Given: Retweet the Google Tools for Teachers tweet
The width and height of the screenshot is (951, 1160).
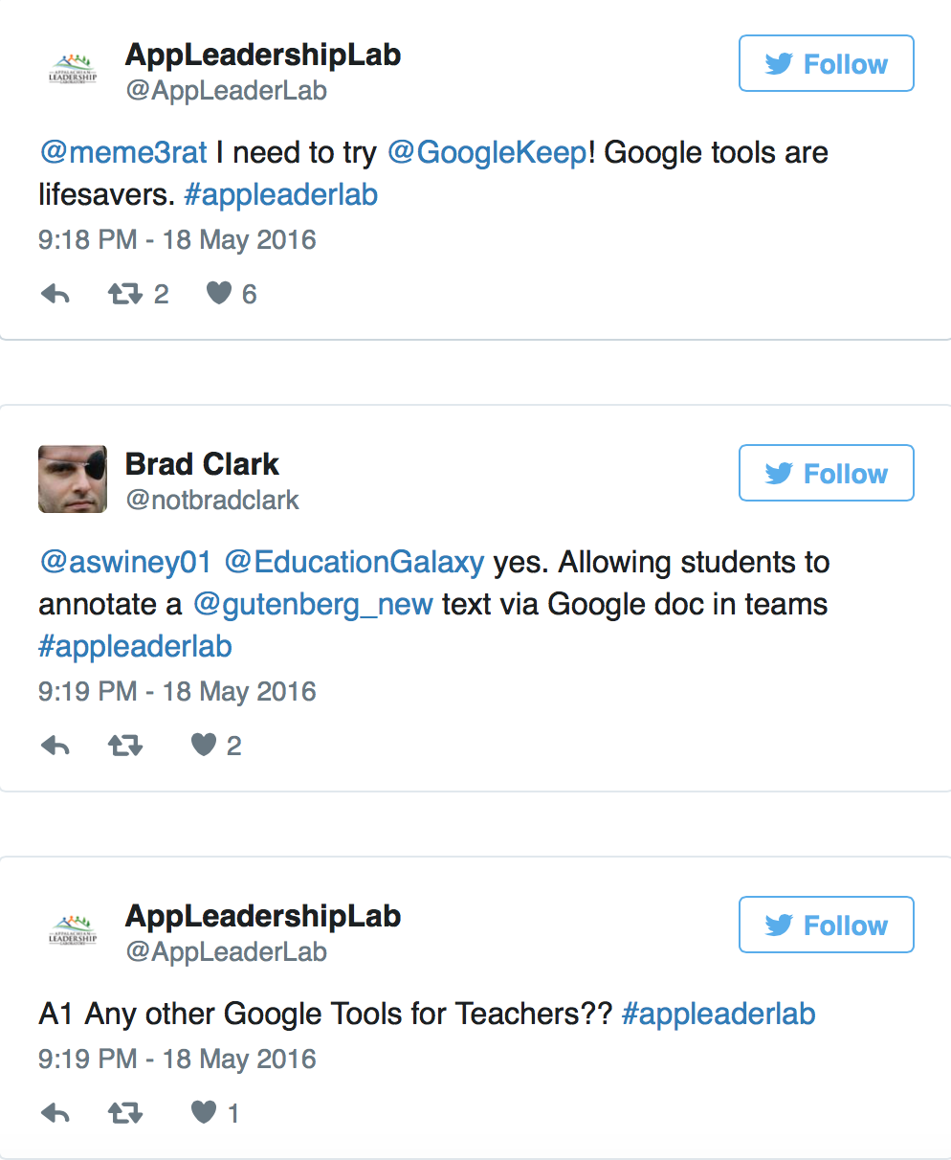Looking at the screenshot, I should click(125, 1113).
